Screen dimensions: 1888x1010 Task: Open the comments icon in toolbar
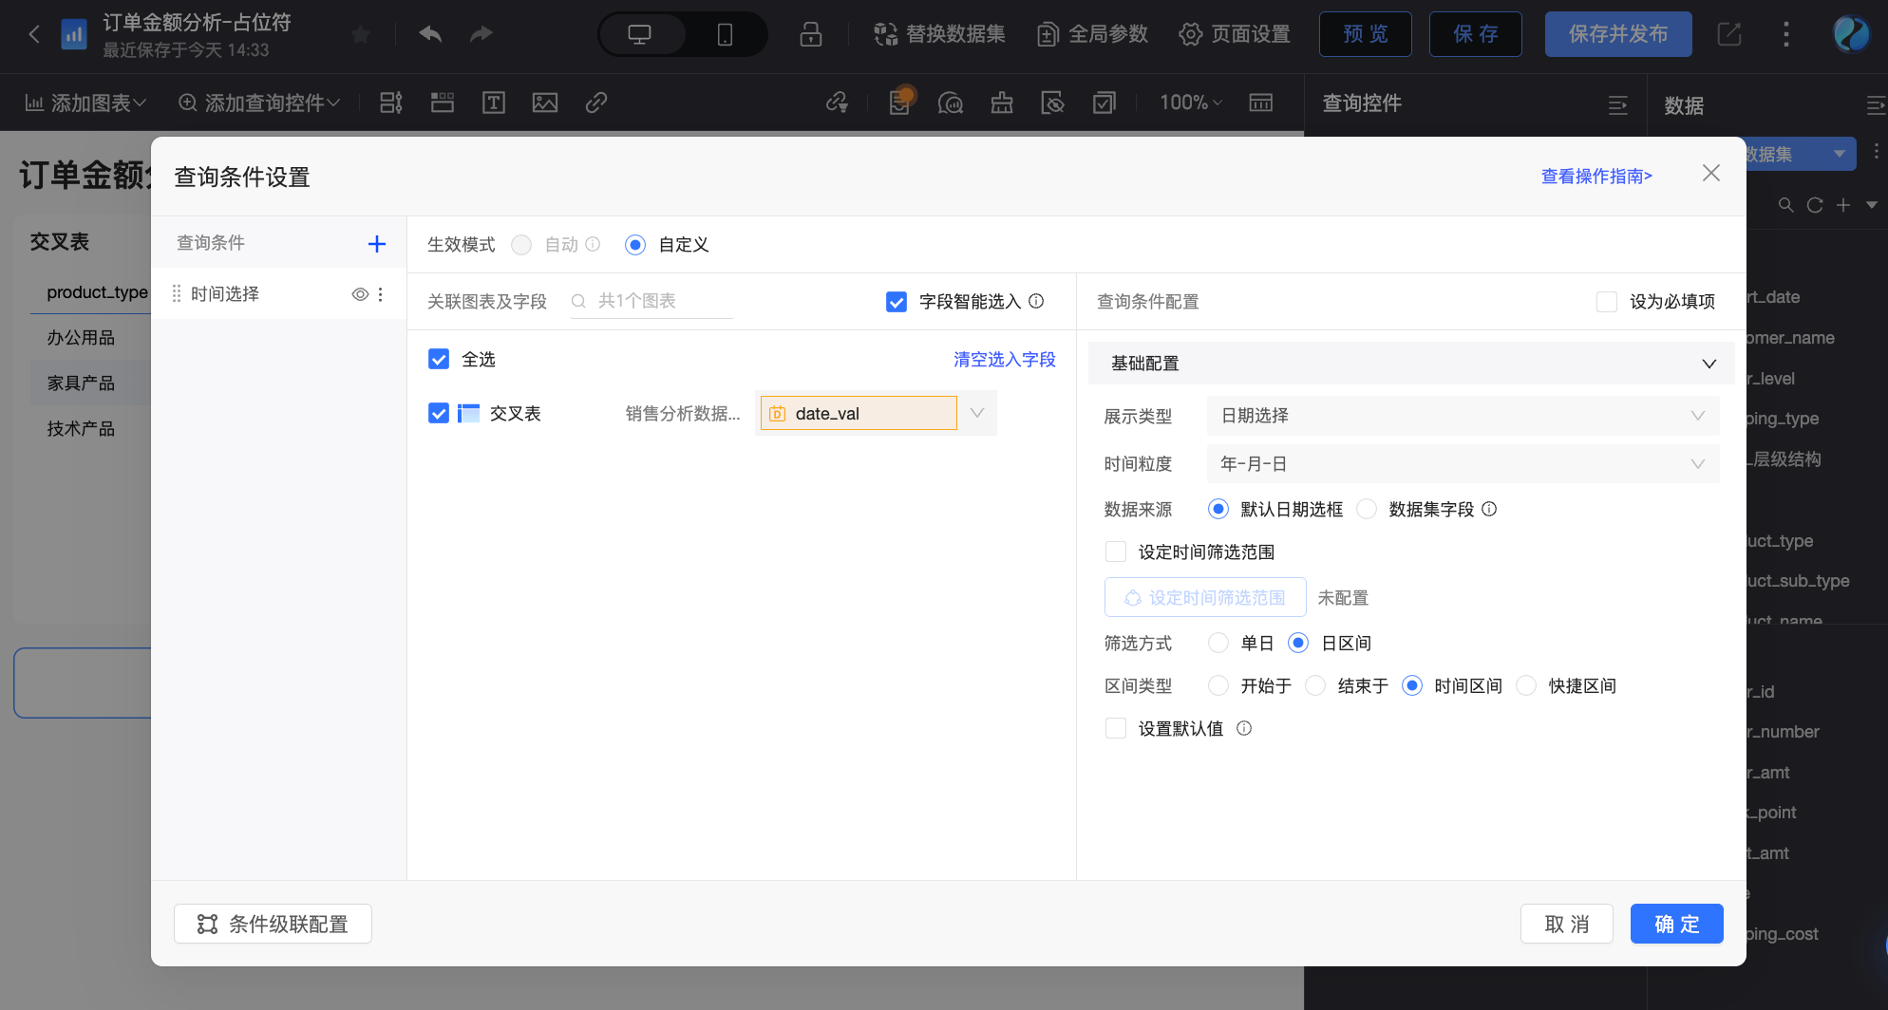tap(951, 103)
